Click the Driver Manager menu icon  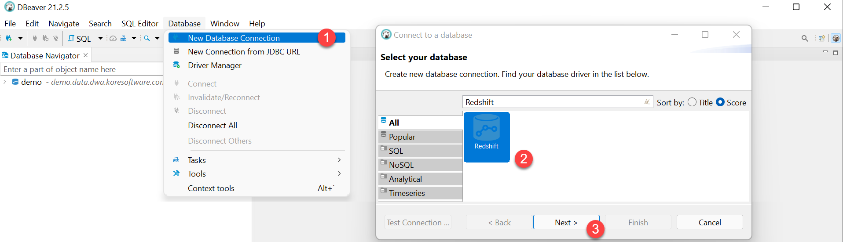pyautogui.click(x=176, y=65)
